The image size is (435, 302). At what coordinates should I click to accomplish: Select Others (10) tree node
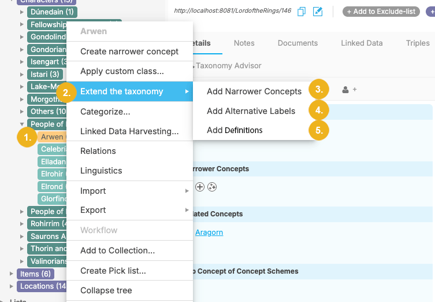click(x=47, y=112)
